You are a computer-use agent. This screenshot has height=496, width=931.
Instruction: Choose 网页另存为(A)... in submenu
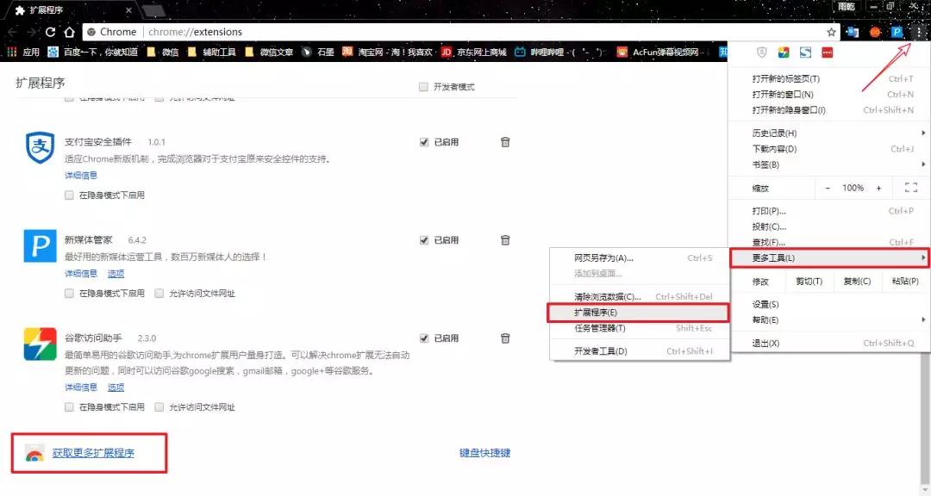[639, 258]
